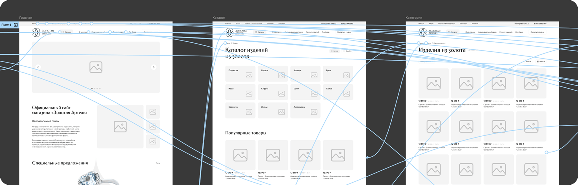Select the Каталог frame title above the frame
This screenshot has height=185, width=578.
(x=219, y=18)
